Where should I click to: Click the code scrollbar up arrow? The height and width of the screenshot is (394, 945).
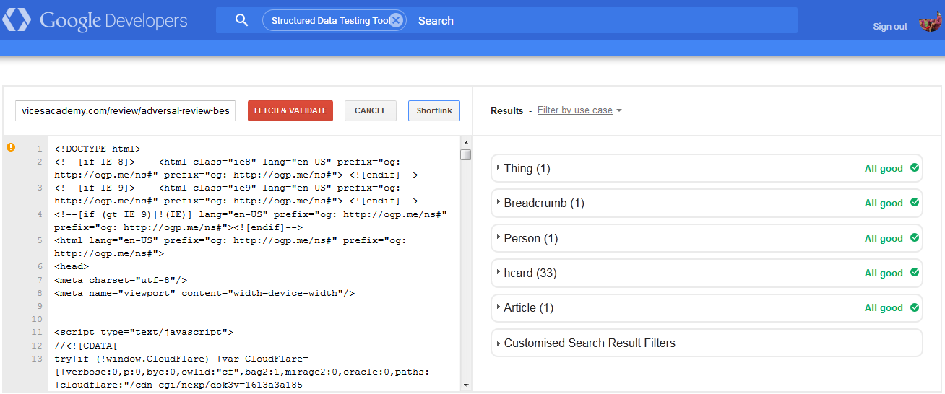pyautogui.click(x=466, y=143)
